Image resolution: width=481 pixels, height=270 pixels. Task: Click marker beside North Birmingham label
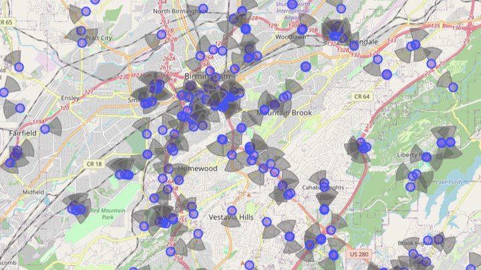pyautogui.click(x=203, y=9)
